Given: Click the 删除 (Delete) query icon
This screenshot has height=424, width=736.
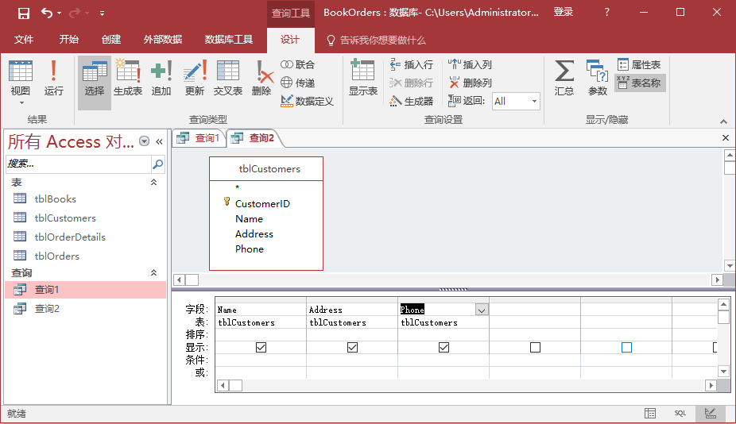Looking at the screenshot, I should click(261, 78).
